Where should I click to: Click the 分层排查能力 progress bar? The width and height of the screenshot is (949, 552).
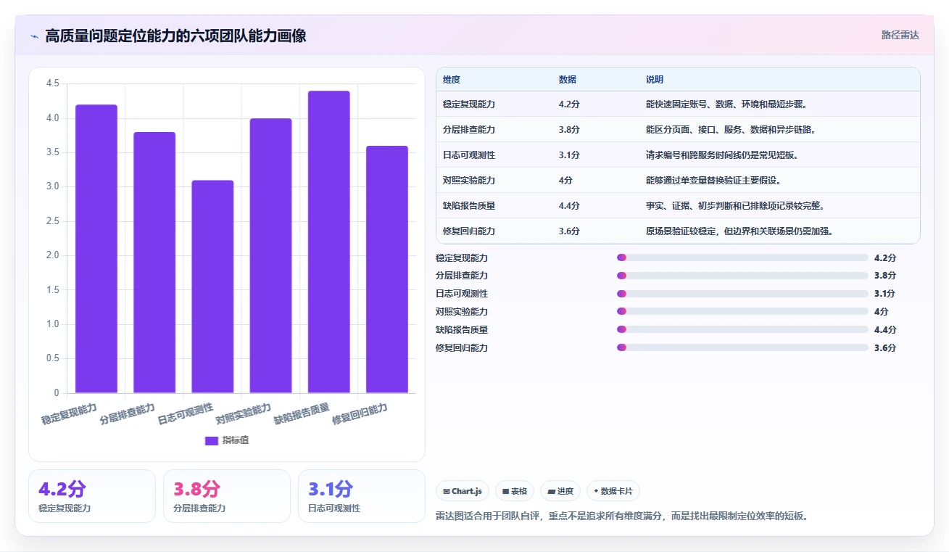pyautogui.click(x=742, y=276)
